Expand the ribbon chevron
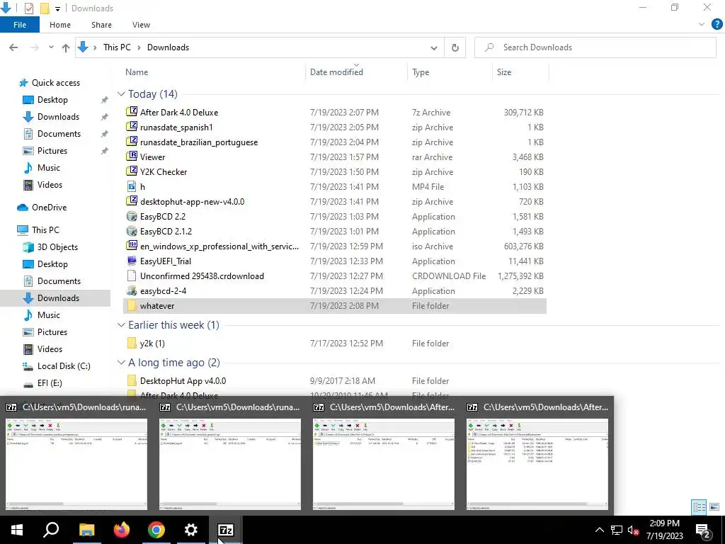Viewport: 725px width, 544px height. [702, 25]
